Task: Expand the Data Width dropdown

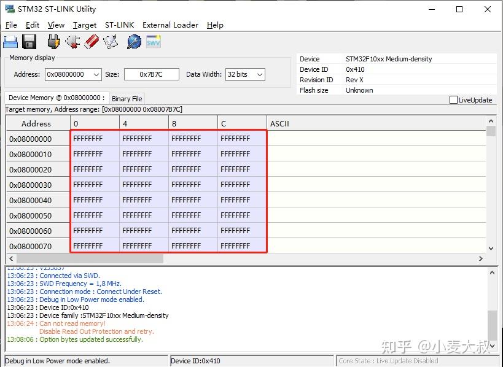Action: tap(259, 74)
